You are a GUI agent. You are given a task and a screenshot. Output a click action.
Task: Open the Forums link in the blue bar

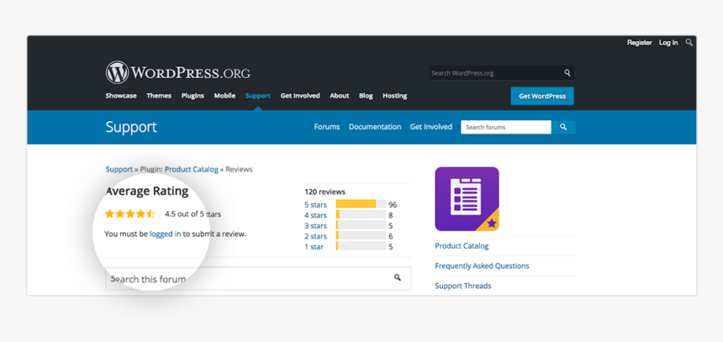click(326, 127)
